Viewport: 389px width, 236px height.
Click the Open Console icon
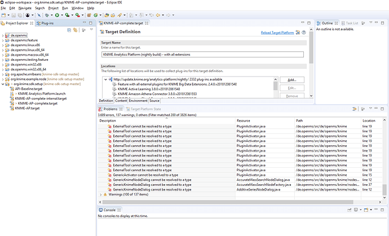[366, 210]
